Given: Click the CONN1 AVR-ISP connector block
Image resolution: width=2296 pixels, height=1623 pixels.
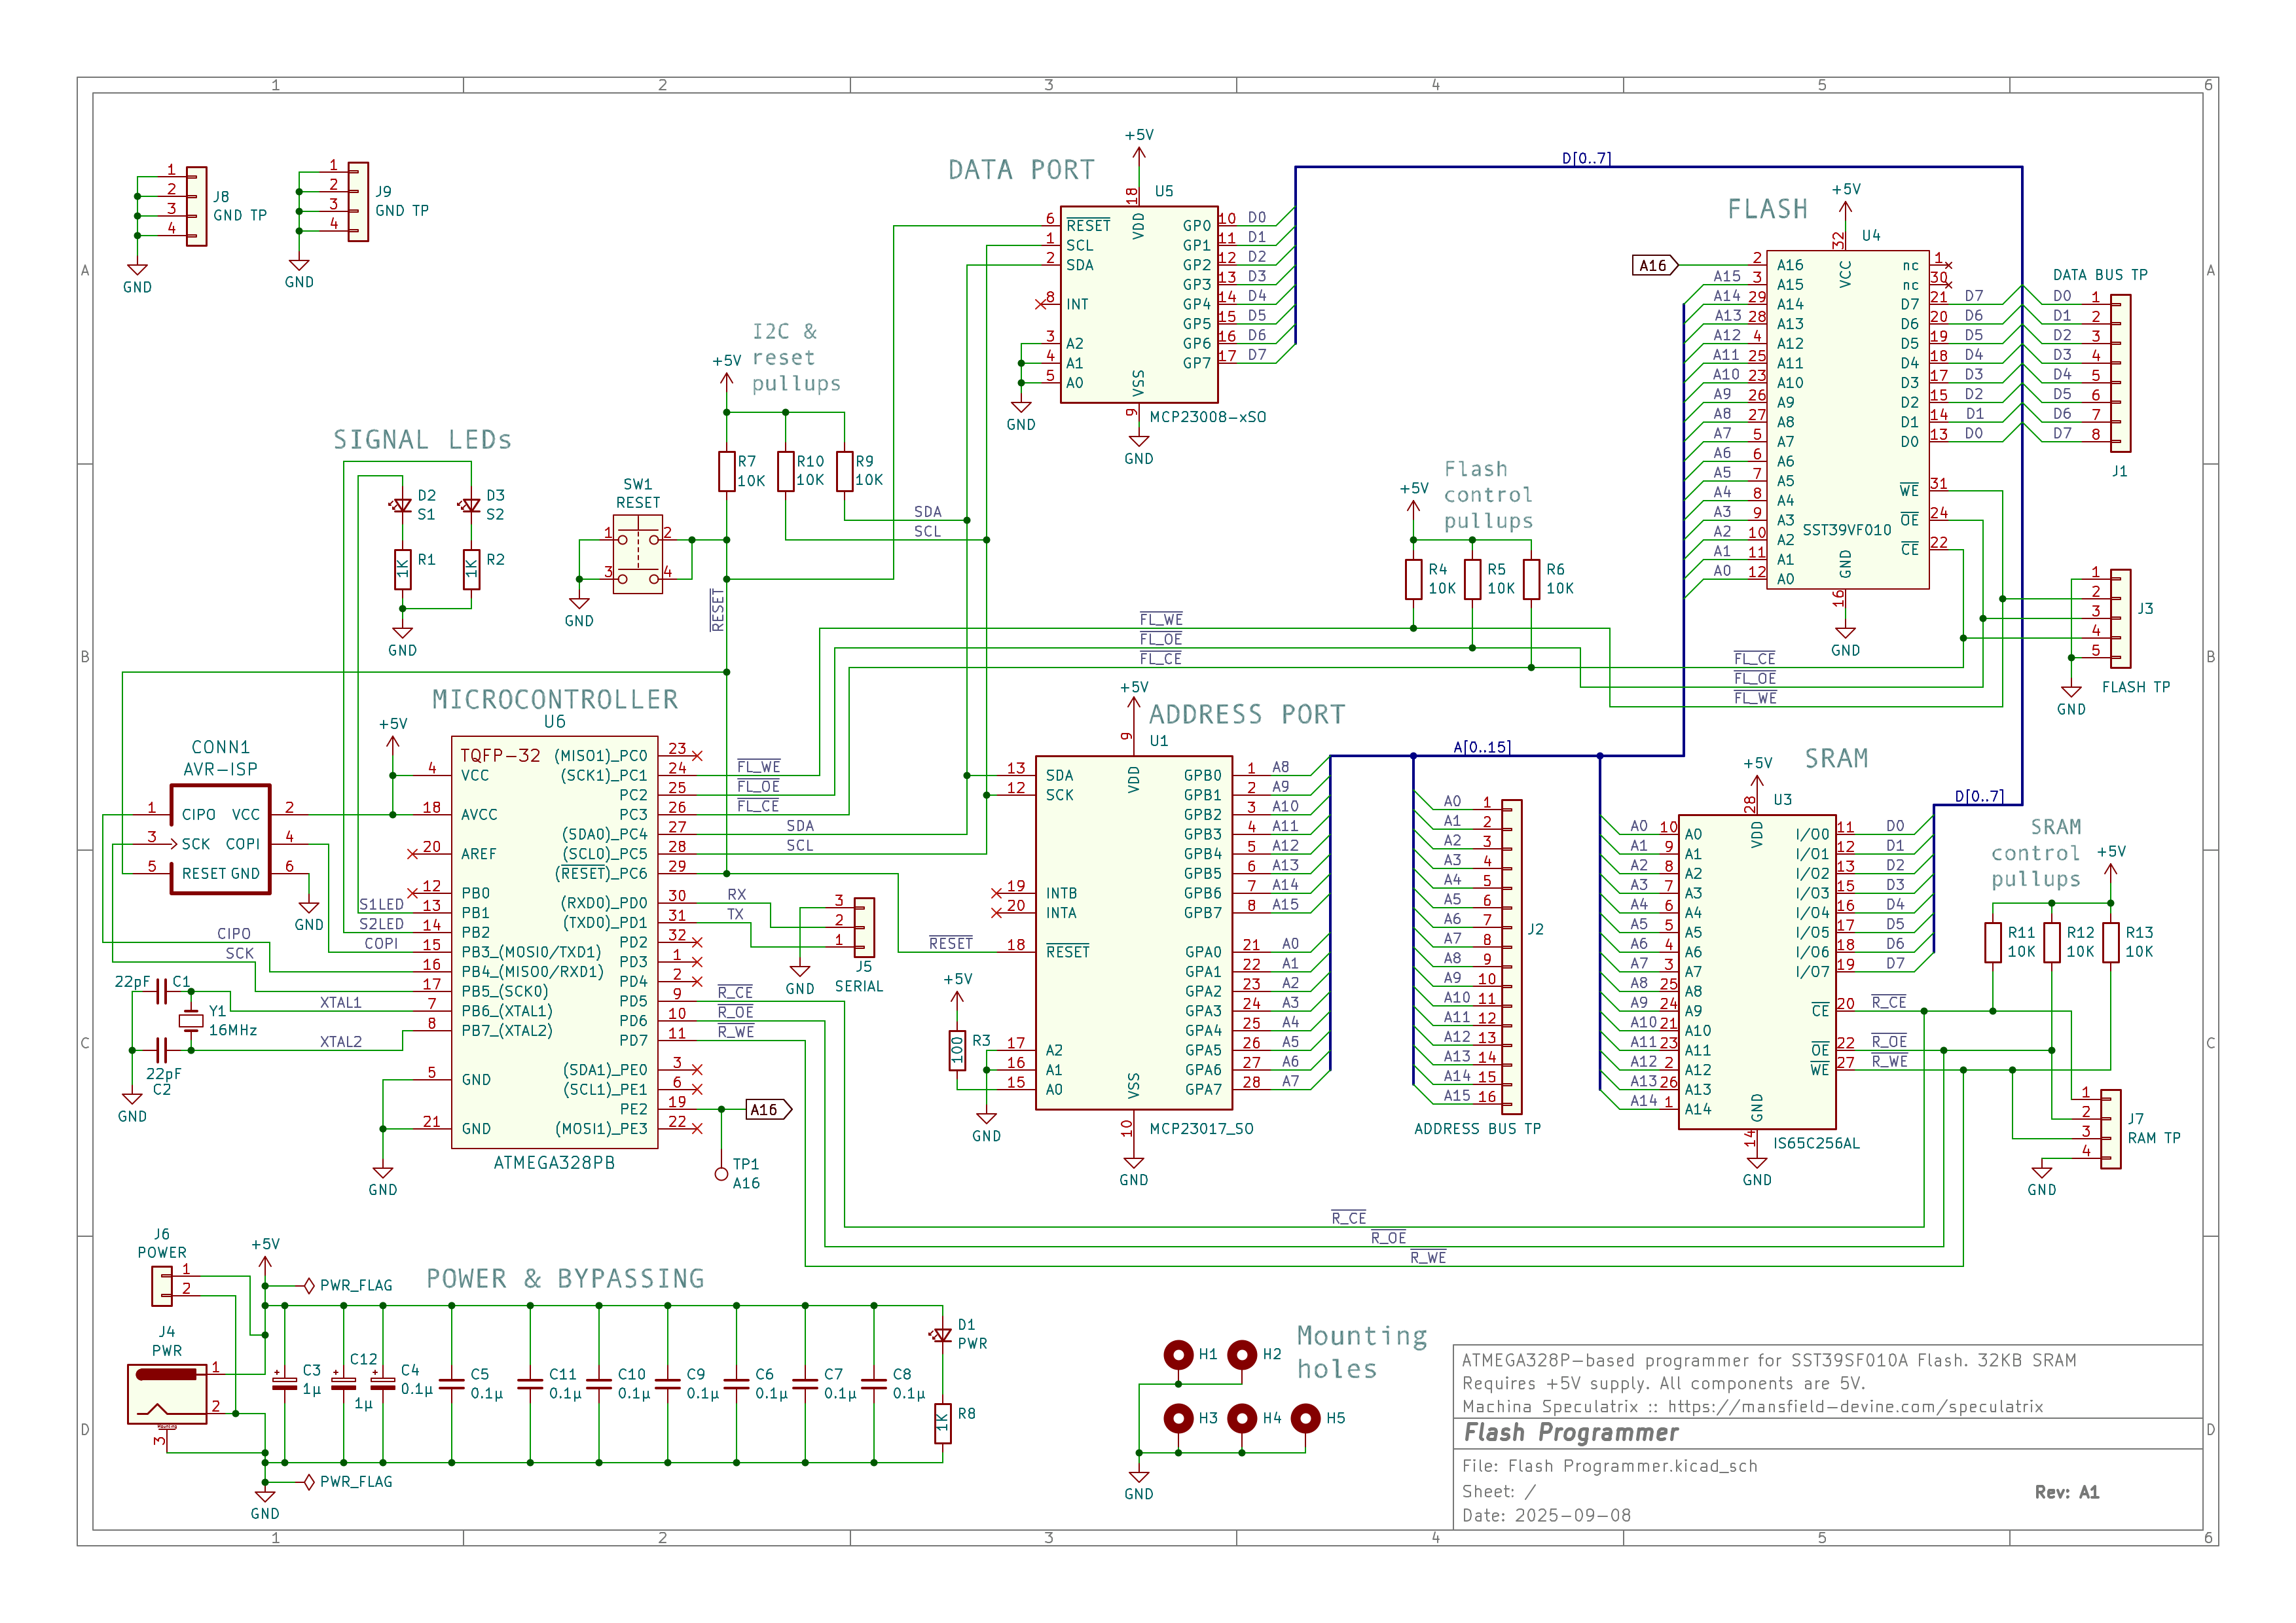Looking at the screenshot, I should pos(221,840).
